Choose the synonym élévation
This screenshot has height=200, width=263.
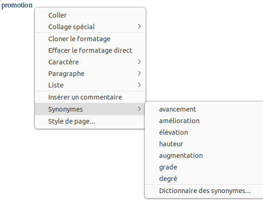204,132
